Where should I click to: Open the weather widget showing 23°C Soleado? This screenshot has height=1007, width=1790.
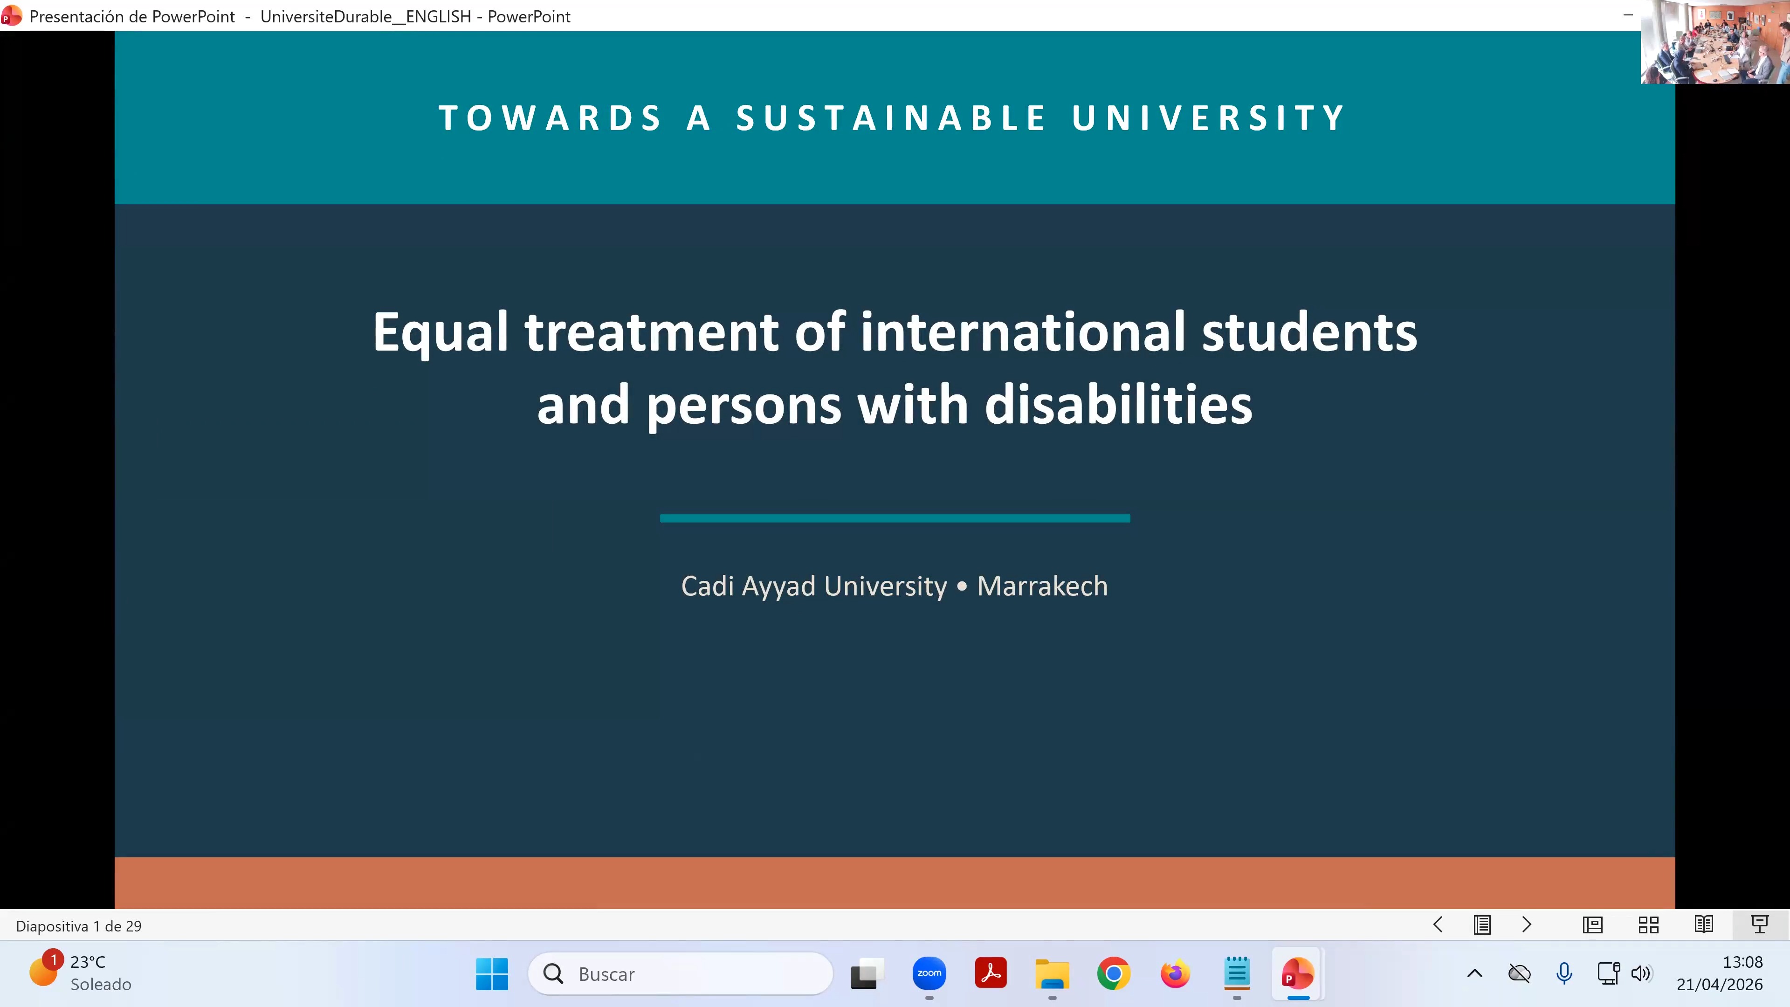80,973
